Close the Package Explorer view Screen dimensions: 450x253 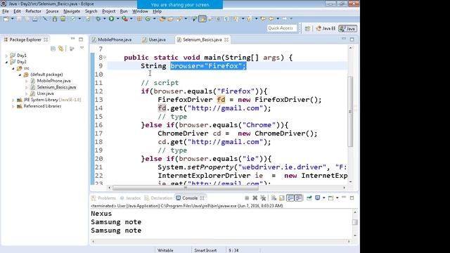(46, 39)
